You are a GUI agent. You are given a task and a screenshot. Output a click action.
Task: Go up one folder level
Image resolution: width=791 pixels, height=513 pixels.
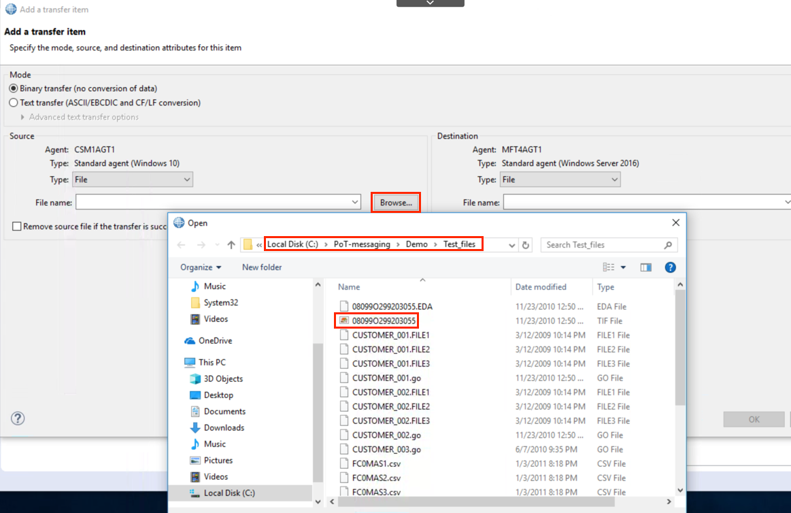click(x=231, y=245)
